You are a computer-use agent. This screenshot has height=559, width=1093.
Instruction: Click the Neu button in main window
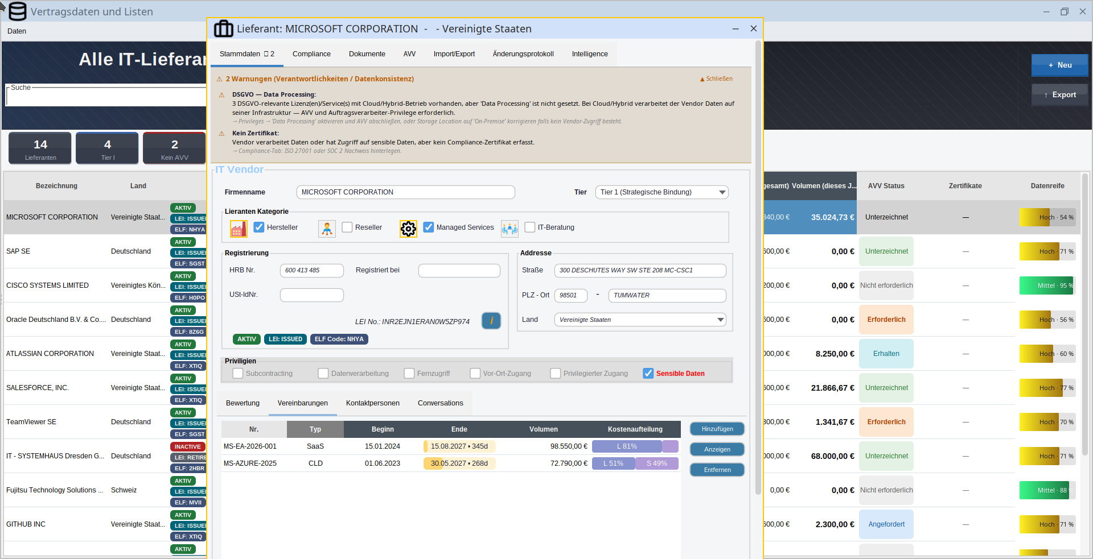point(1060,65)
